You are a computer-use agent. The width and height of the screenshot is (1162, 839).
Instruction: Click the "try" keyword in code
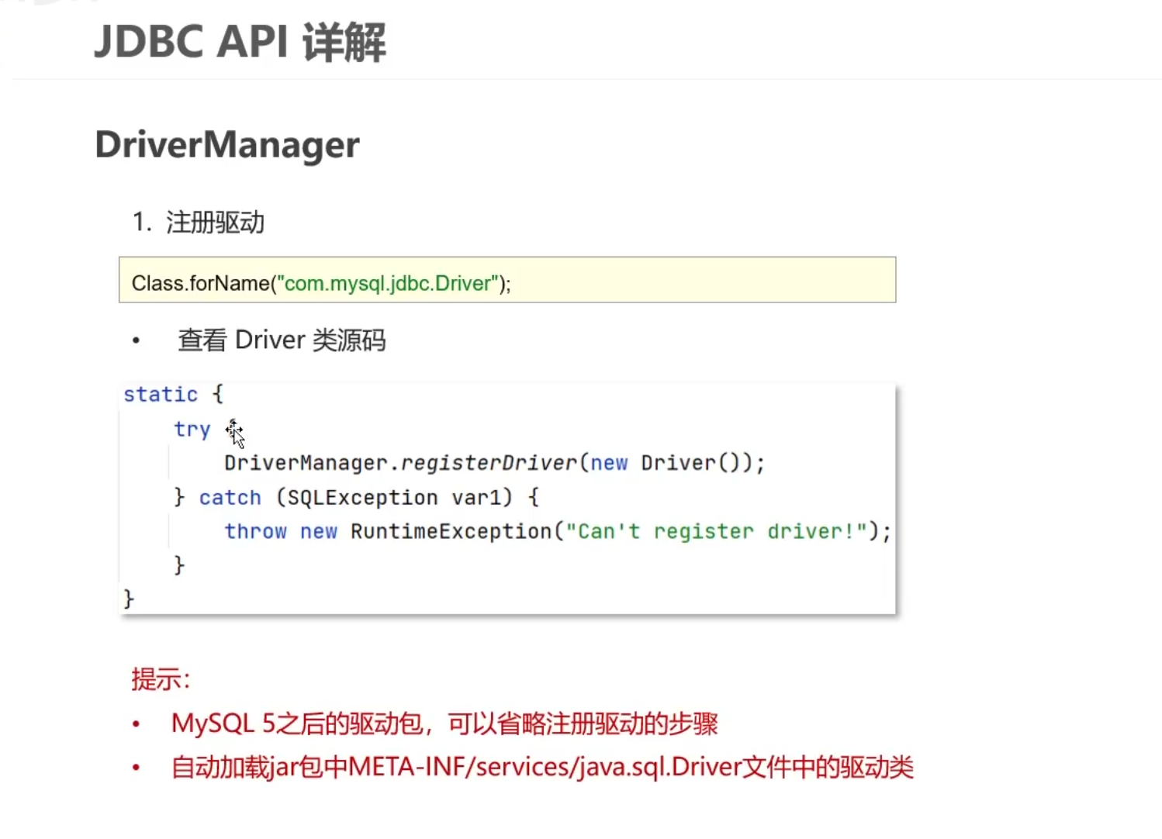[x=192, y=430]
